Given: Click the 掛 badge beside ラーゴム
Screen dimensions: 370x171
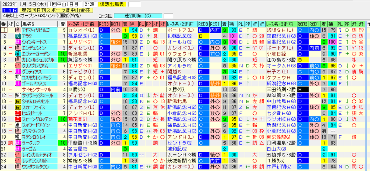Looking at the screenshot, I should point(18,149).
